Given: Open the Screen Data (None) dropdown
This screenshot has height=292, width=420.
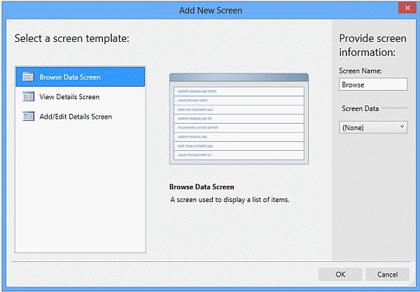Looking at the screenshot, I should 373,127.
